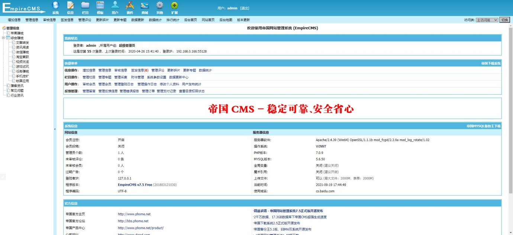513x235 pixels.
Task: Click the page icon beside 任务赚钱
Action: click(x=13, y=71)
